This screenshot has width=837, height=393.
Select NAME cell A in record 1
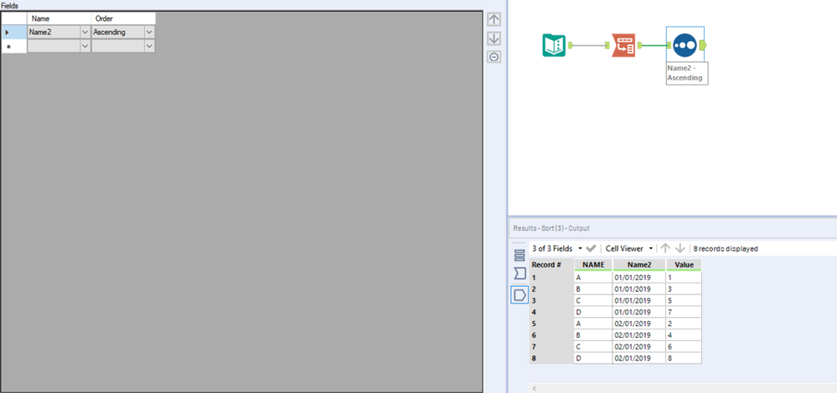[x=593, y=278]
